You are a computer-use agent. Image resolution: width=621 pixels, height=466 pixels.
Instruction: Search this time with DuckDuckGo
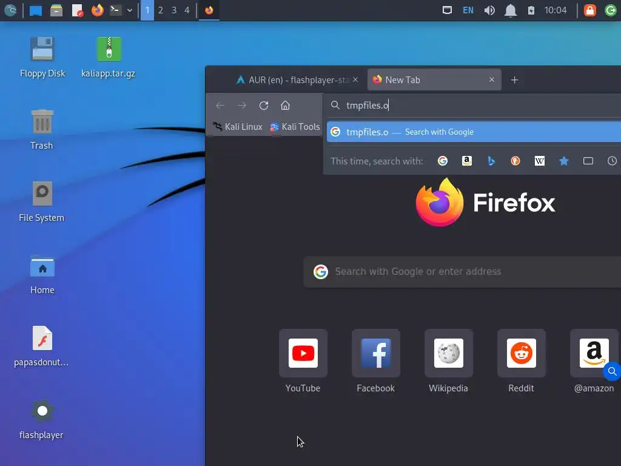point(515,161)
